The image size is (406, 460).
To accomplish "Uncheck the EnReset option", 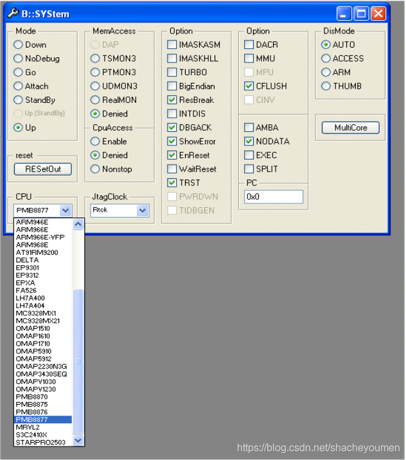I will point(172,155).
